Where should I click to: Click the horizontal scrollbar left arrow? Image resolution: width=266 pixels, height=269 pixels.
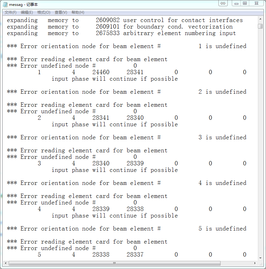[6, 263]
